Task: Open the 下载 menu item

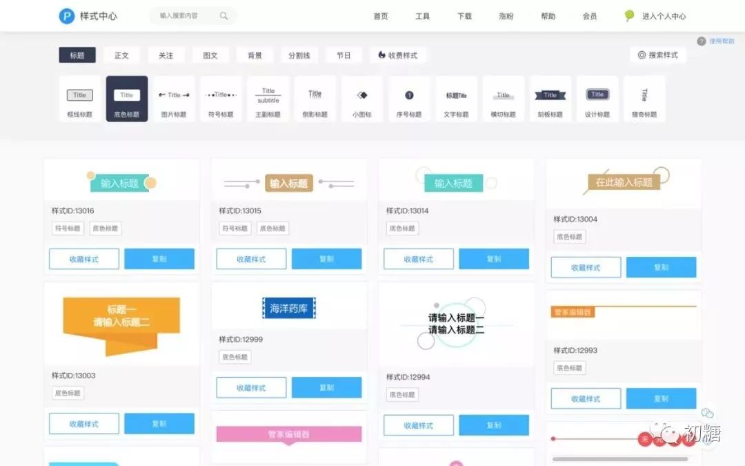Action: (x=464, y=16)
